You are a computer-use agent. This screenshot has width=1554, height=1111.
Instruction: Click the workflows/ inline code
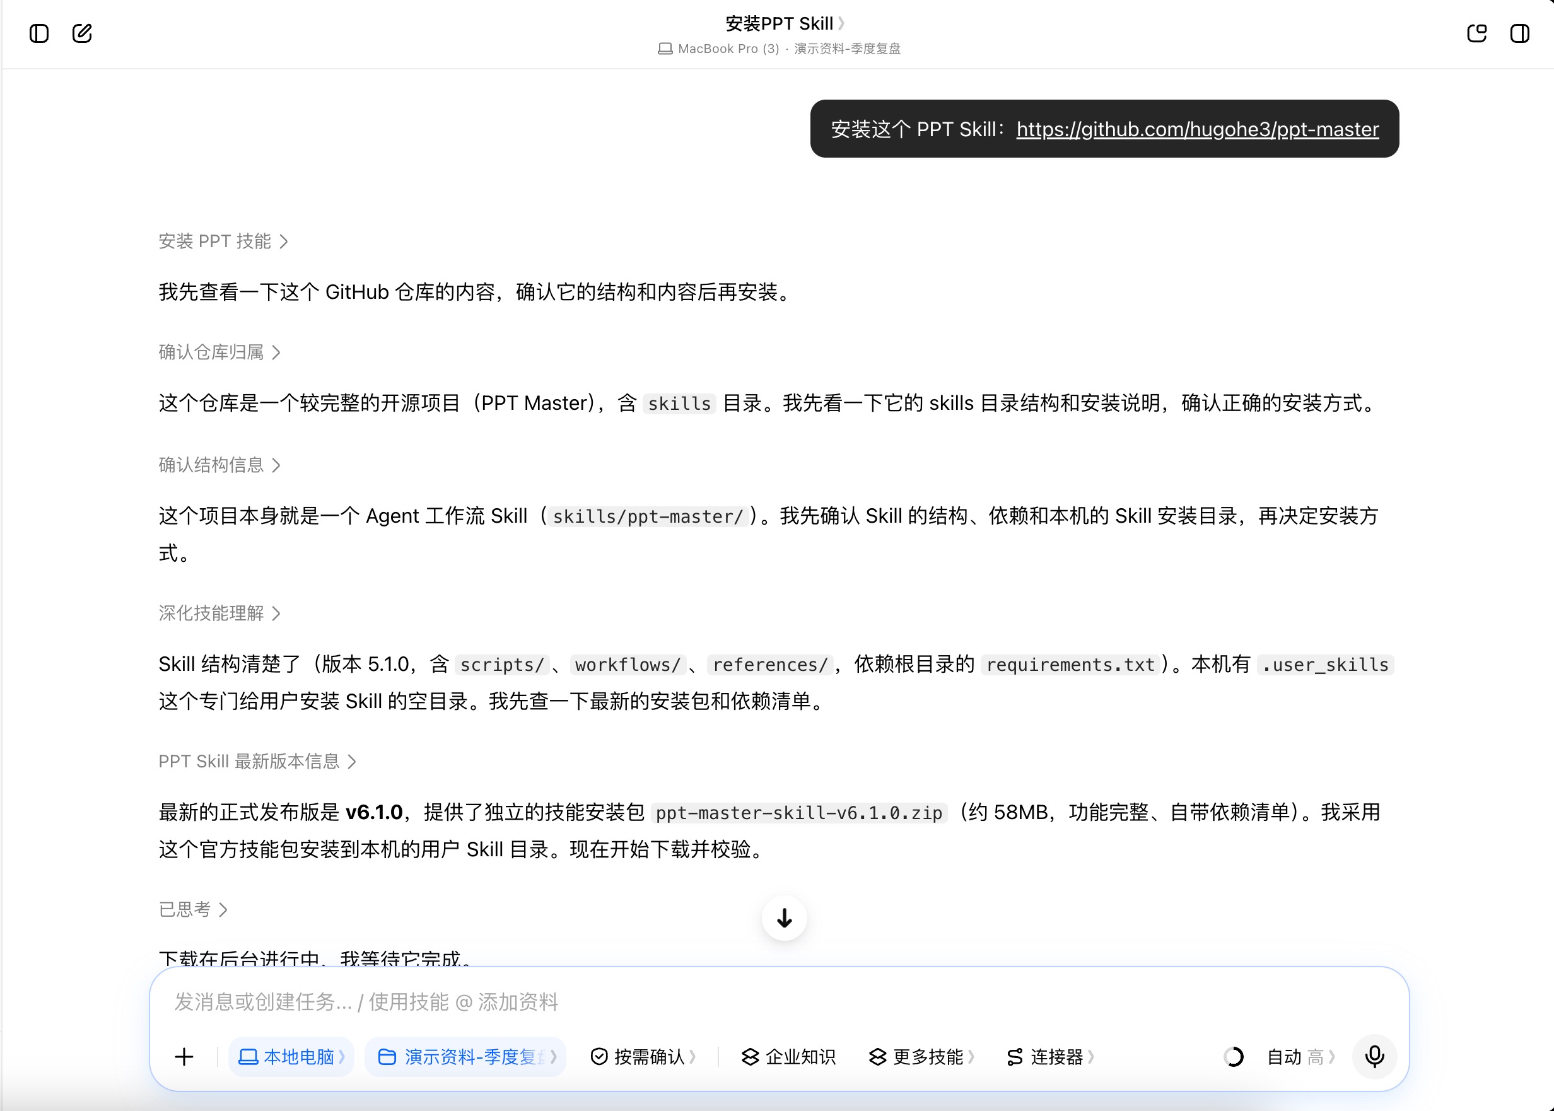pos(628,665)
